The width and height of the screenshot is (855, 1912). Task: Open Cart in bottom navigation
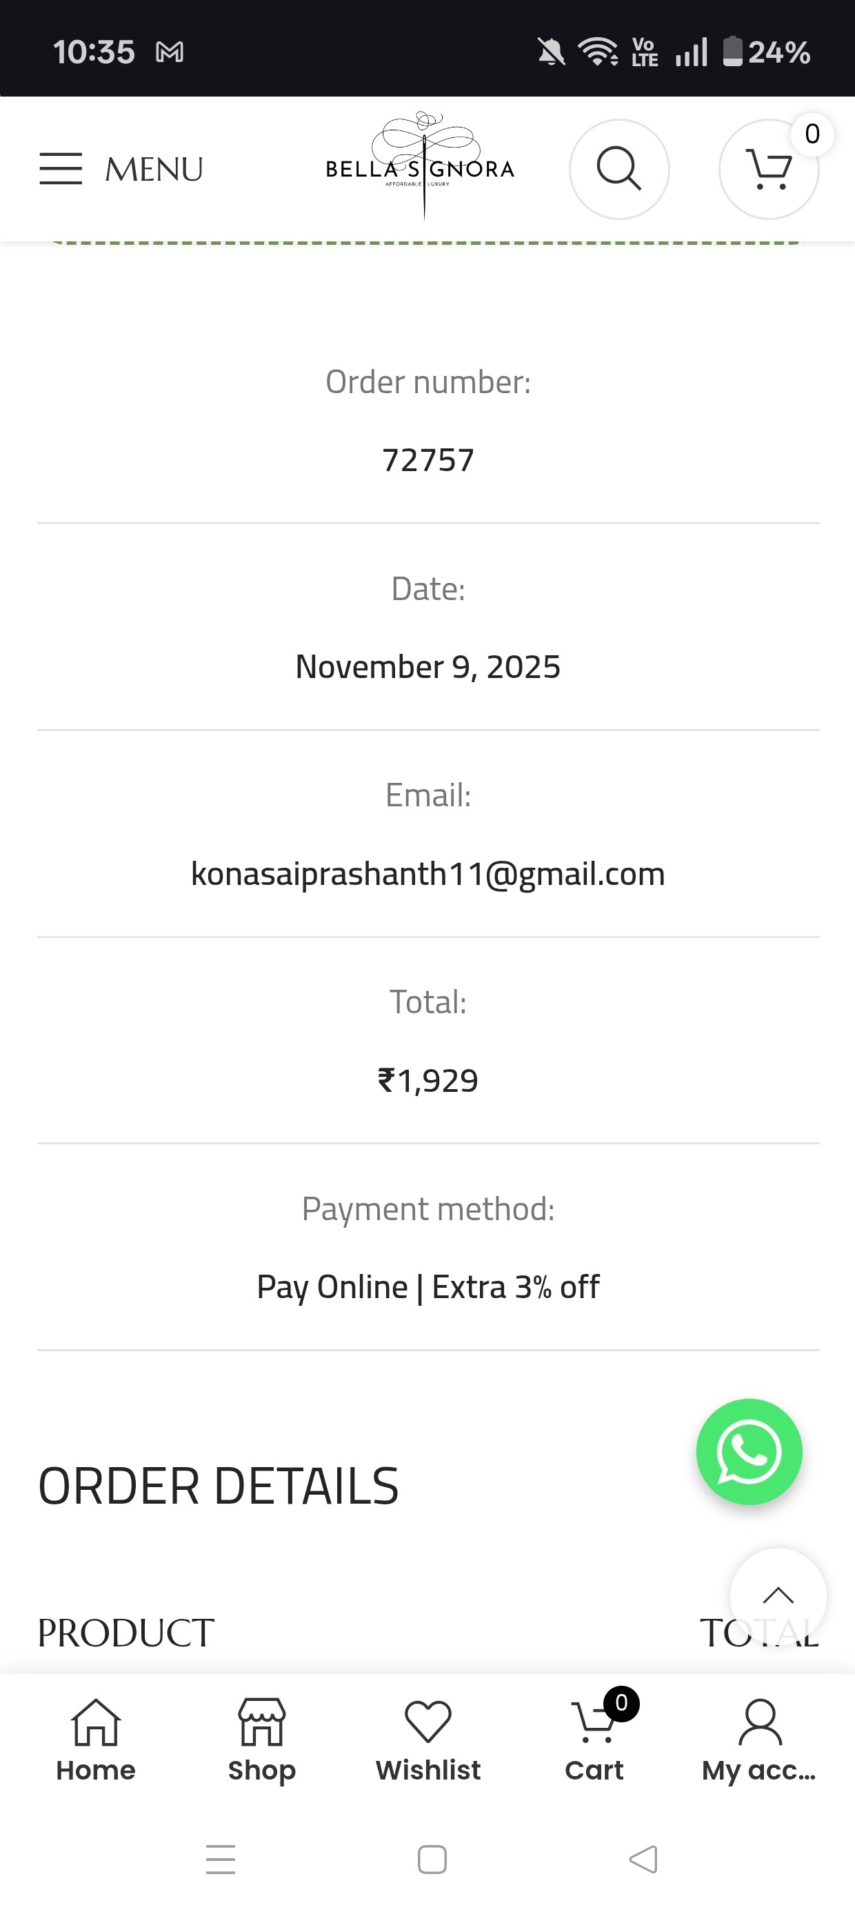[x=594, y=1740]
